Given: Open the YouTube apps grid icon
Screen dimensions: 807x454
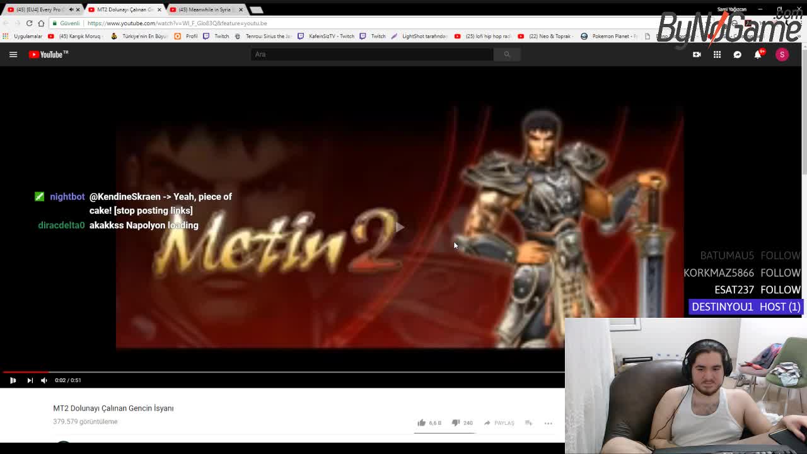Looking at the screenshot, I should [717, 54].
